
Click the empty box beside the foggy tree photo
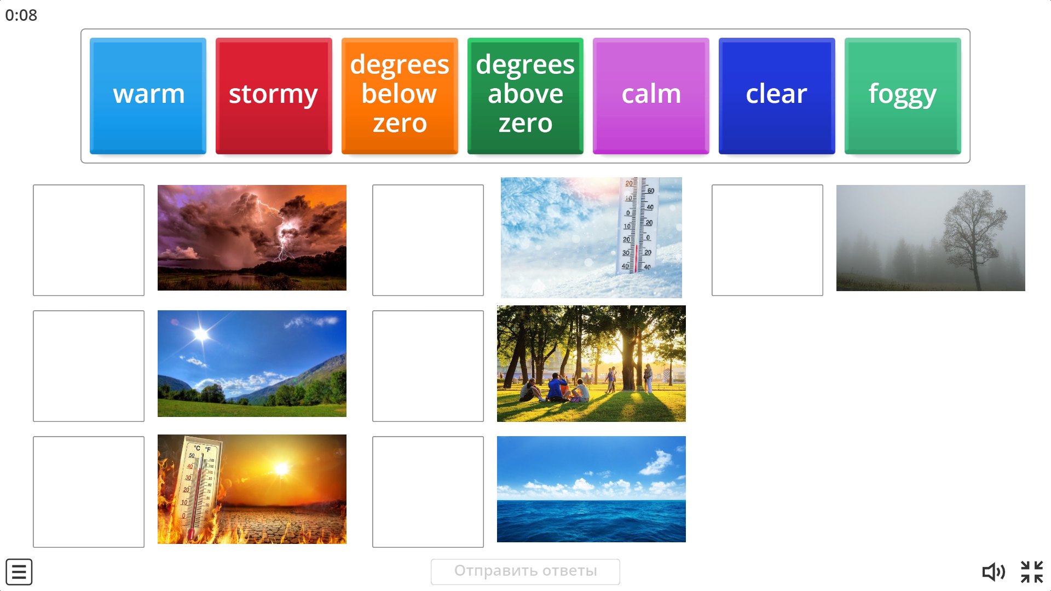tap(767, 240)
